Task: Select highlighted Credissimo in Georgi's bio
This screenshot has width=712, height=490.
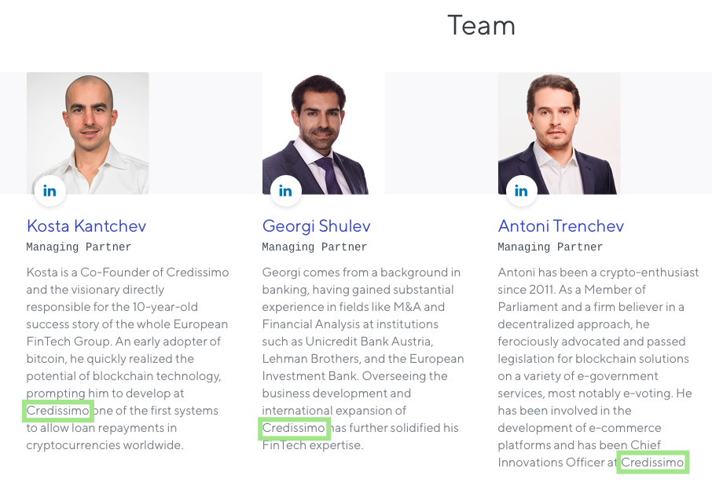Action: pos(294,428)
